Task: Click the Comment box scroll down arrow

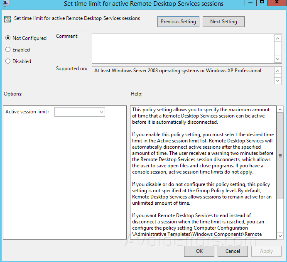Action: 278,59
